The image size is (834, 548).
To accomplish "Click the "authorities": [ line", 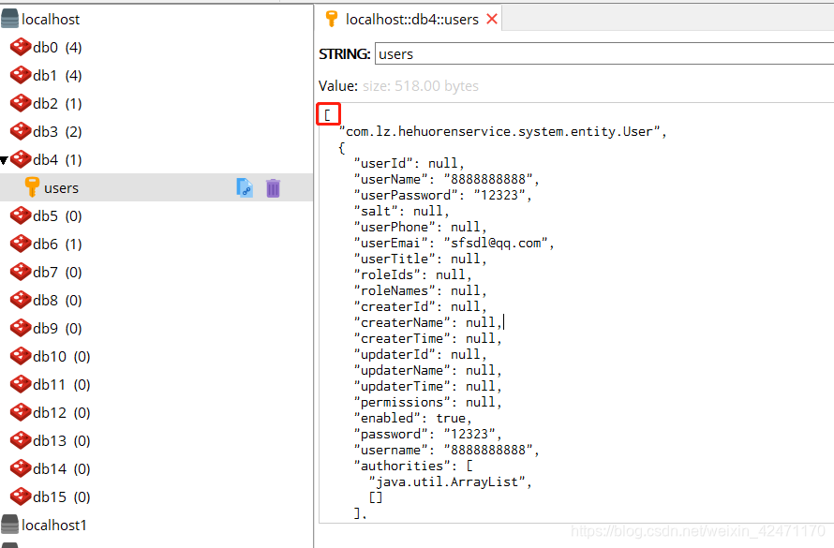I will tap(413, 467).
